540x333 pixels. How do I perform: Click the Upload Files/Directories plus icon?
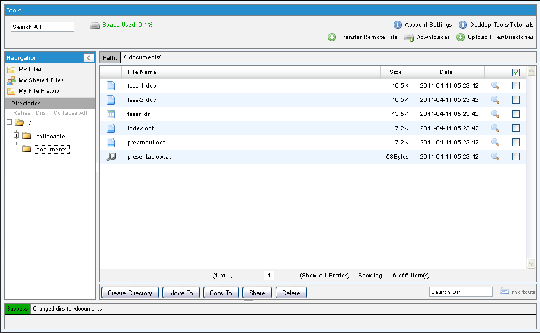coord(461,37)
